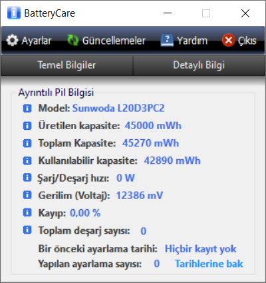
Task: Switch to the Temel Bilgiler tab
Action: pyautogui.click(x=66, y=65)
